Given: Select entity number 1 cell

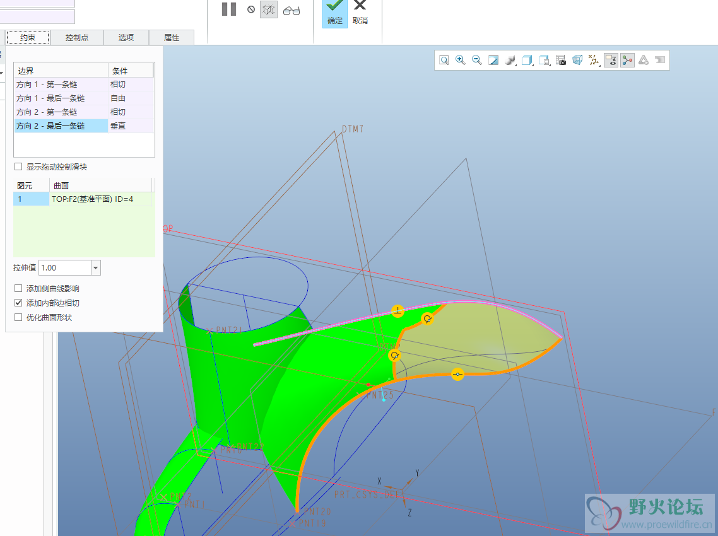Looking at the screenshot, I should pos(31,199).
